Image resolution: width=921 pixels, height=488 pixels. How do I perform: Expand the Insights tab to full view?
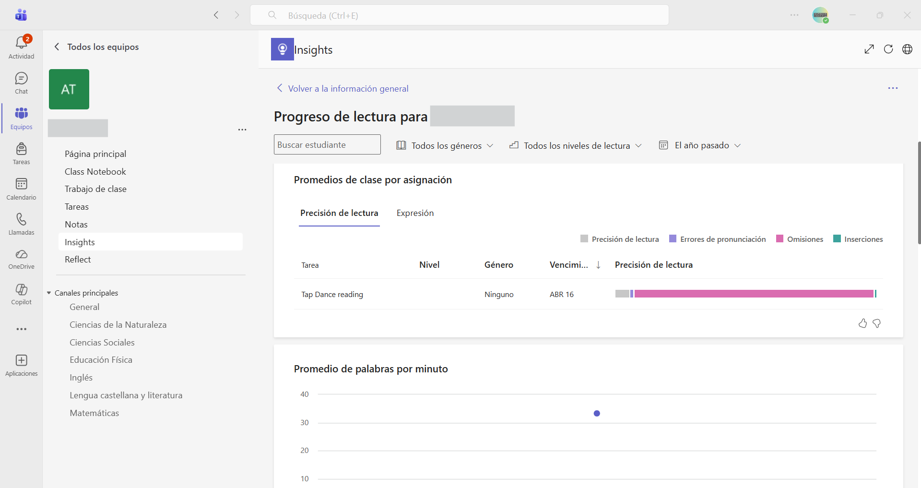coord(869,49)
